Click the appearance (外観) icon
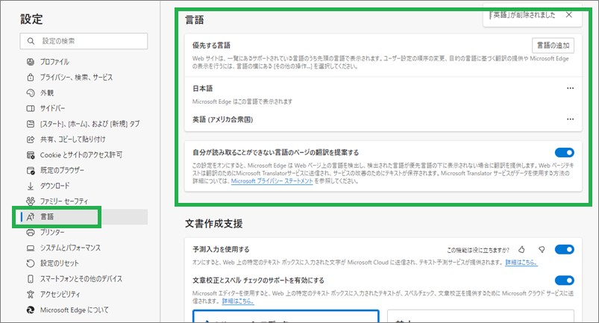Image resolution: width=599 pixels, height=323 pixels. pos(31,92)
